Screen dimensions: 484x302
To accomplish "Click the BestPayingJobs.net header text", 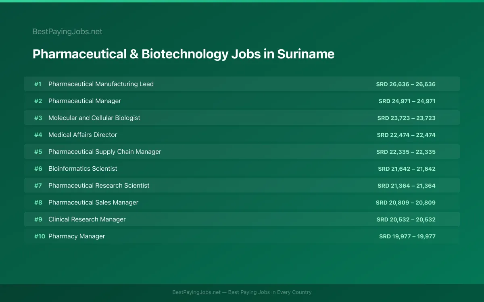I will [x=67, y=31].
